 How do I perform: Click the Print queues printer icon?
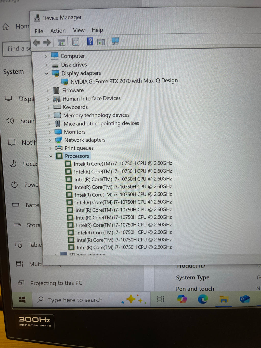59,148
